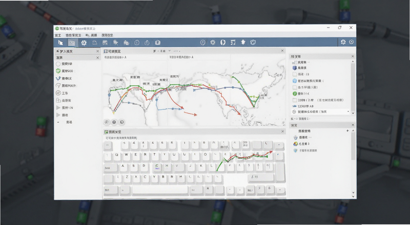Image resolution: width=410 pixels, height=225 pixels.
Task: Open the round clock toolbar icon
Action: click(x=137, y=42)
